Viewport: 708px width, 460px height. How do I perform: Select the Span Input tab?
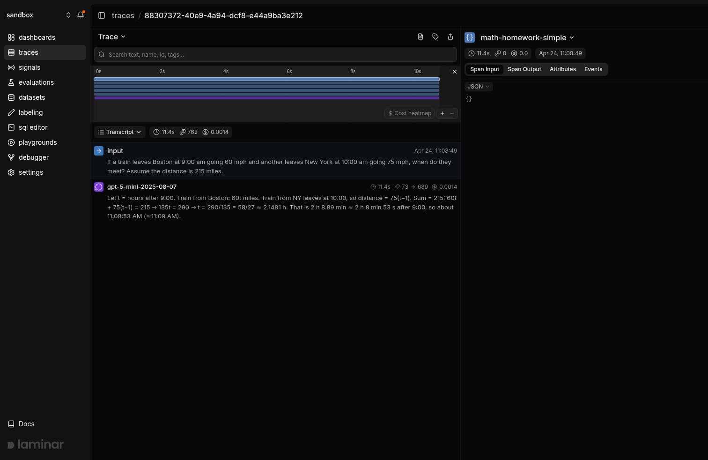coord(485,69)
